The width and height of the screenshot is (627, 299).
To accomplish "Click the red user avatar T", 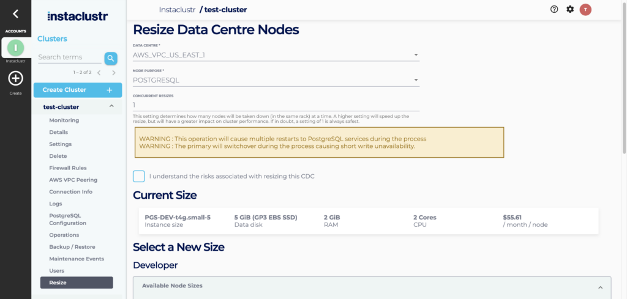I will [585, 9].
